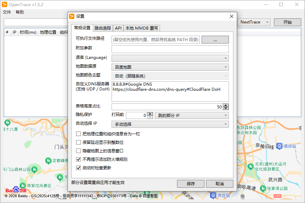Open the 帮助 menu
This screenshot has height=203, width=305.
pos(20,12)
